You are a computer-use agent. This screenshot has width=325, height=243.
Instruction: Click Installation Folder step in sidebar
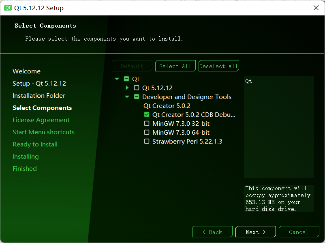(39, 96)
